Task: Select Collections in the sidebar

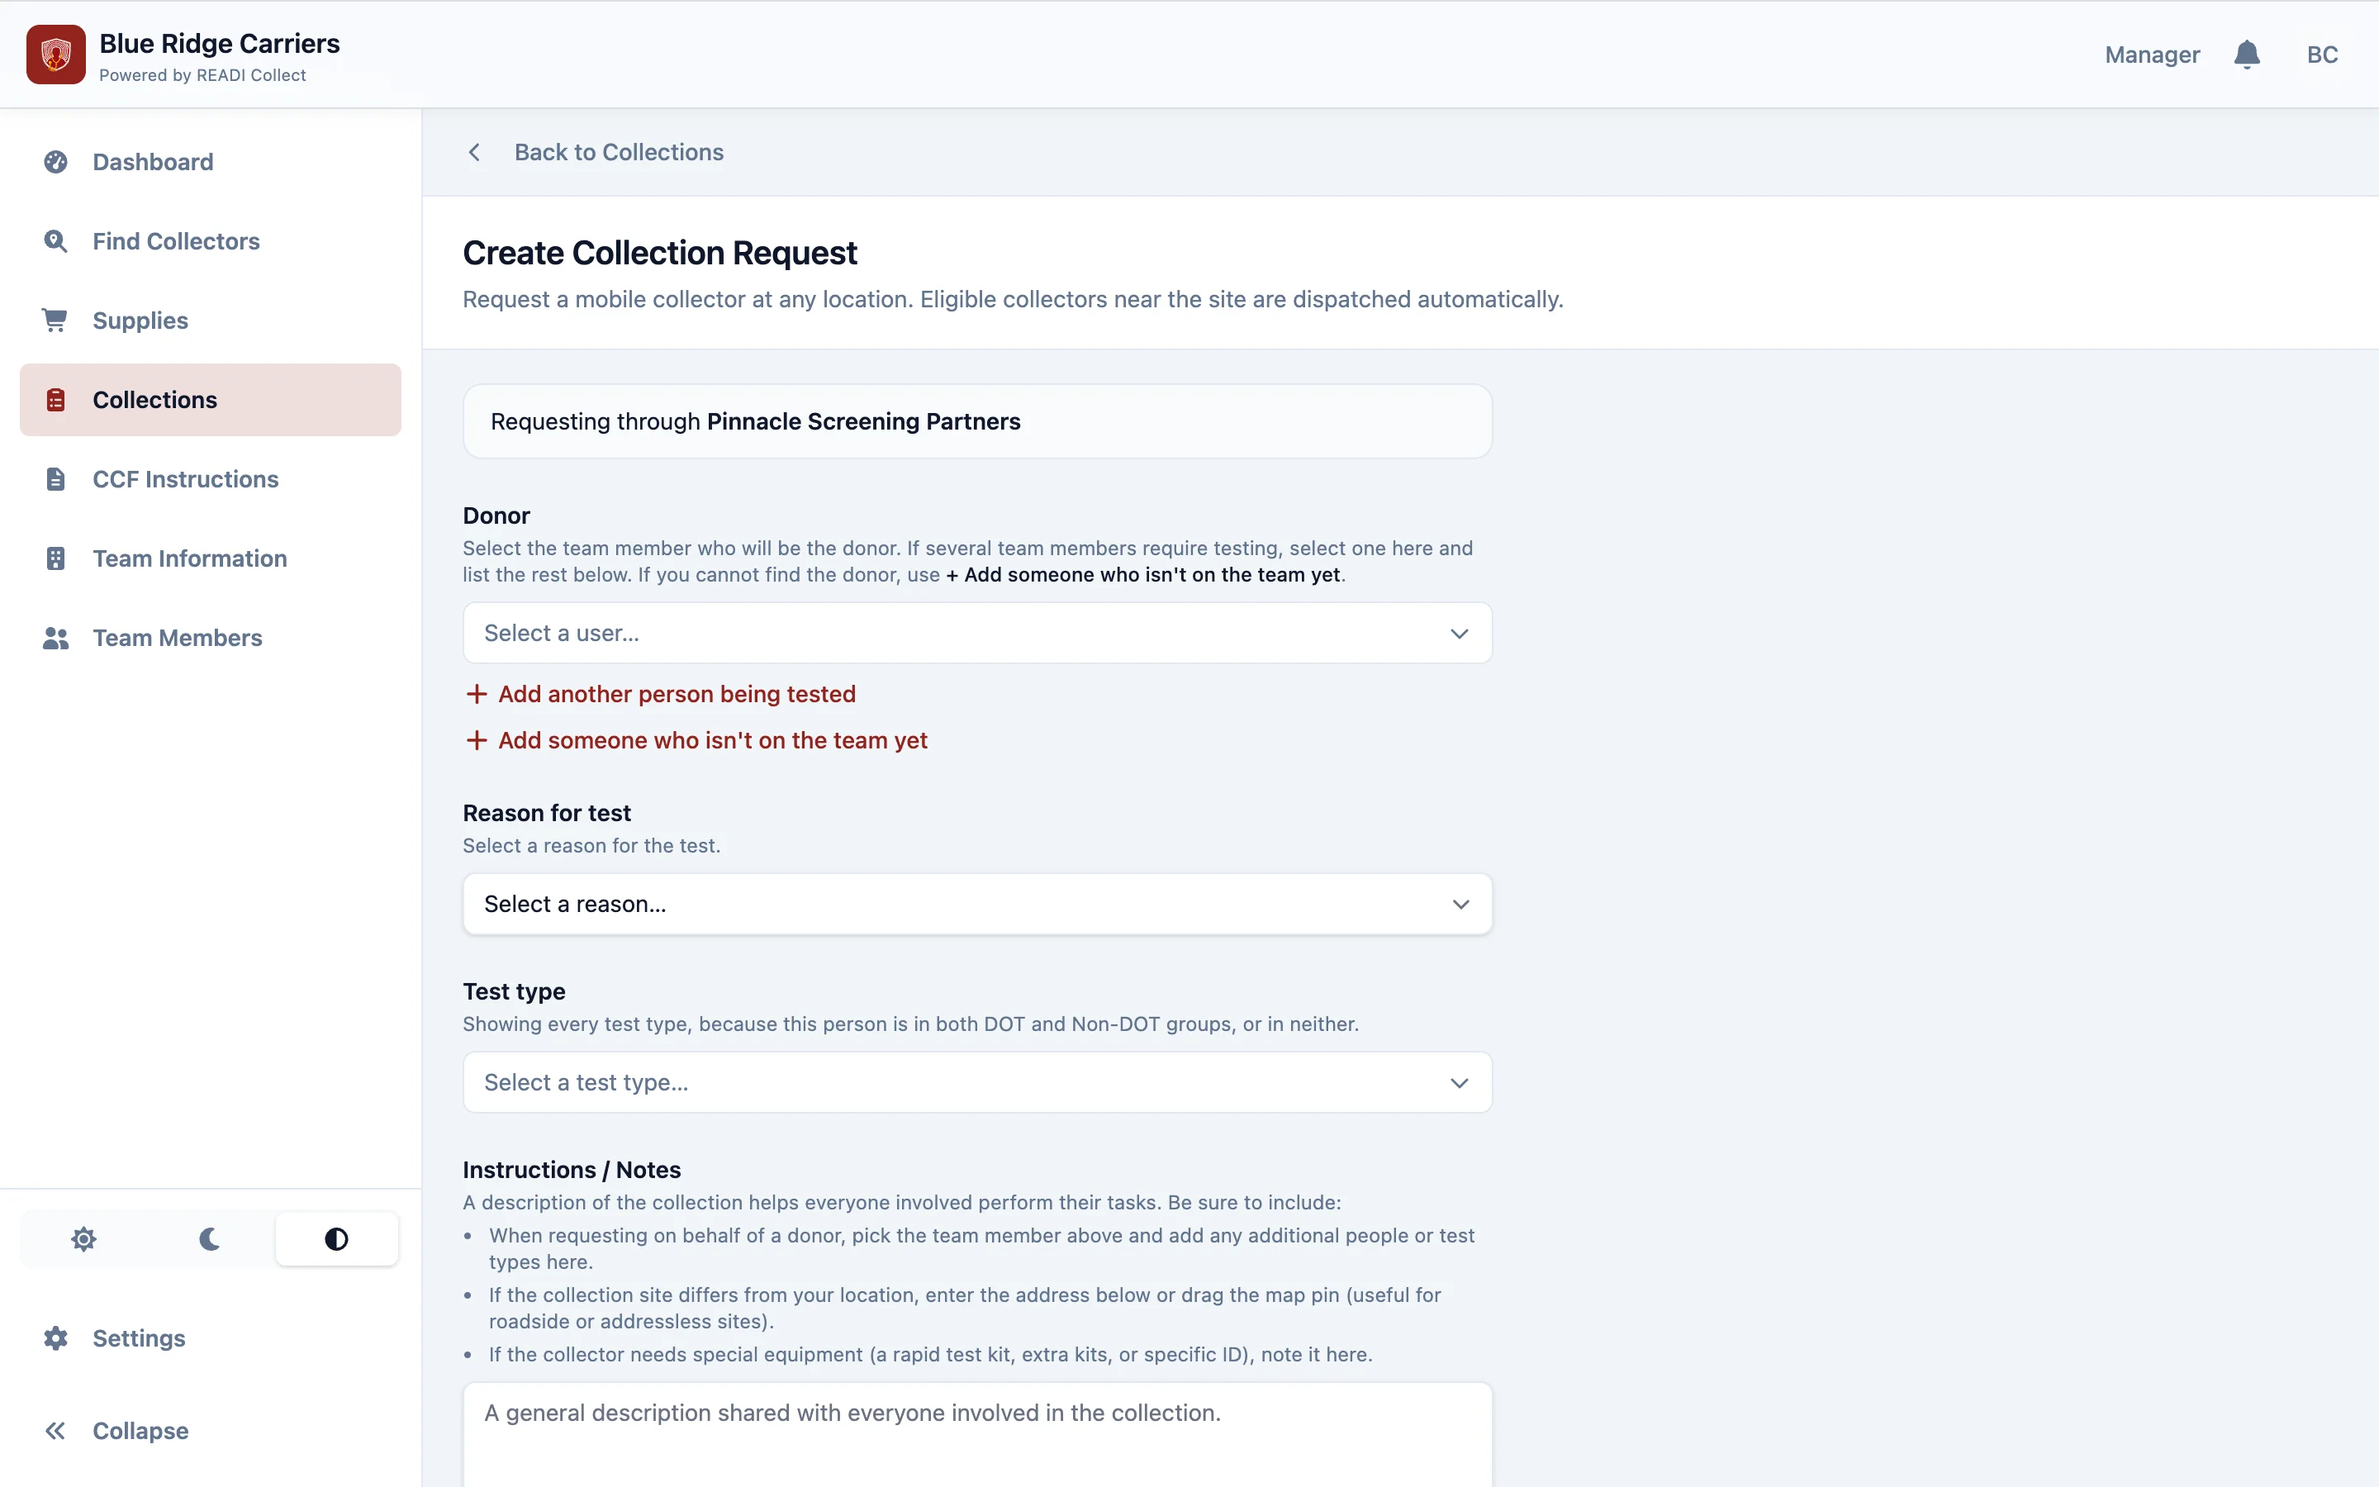Action: [x=211, y=399]
